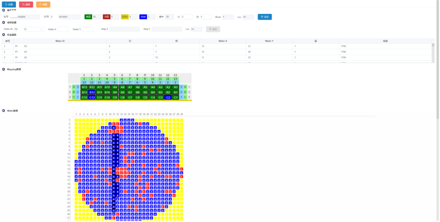Select mapping cell A10

[x=107, y=87]
